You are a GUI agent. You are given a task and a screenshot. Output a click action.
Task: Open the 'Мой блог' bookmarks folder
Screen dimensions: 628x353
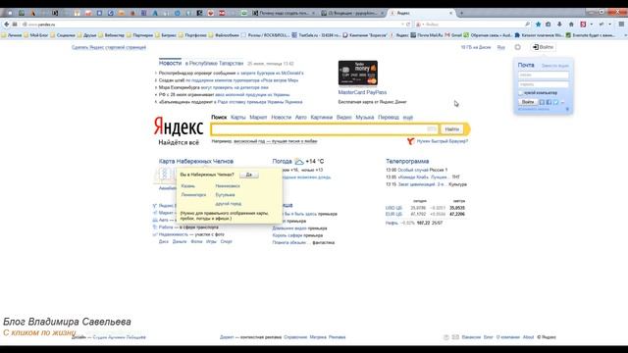[x=35, y=35]
